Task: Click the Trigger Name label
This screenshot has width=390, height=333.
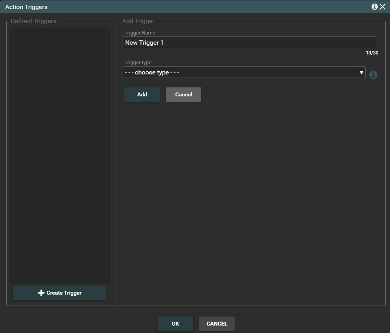Action: coord(140,33)
